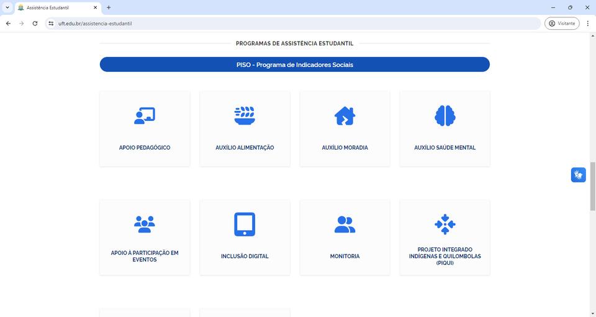Click the Visitante profile button
This screenshot has width=596, height=317.
pos(562,24)
